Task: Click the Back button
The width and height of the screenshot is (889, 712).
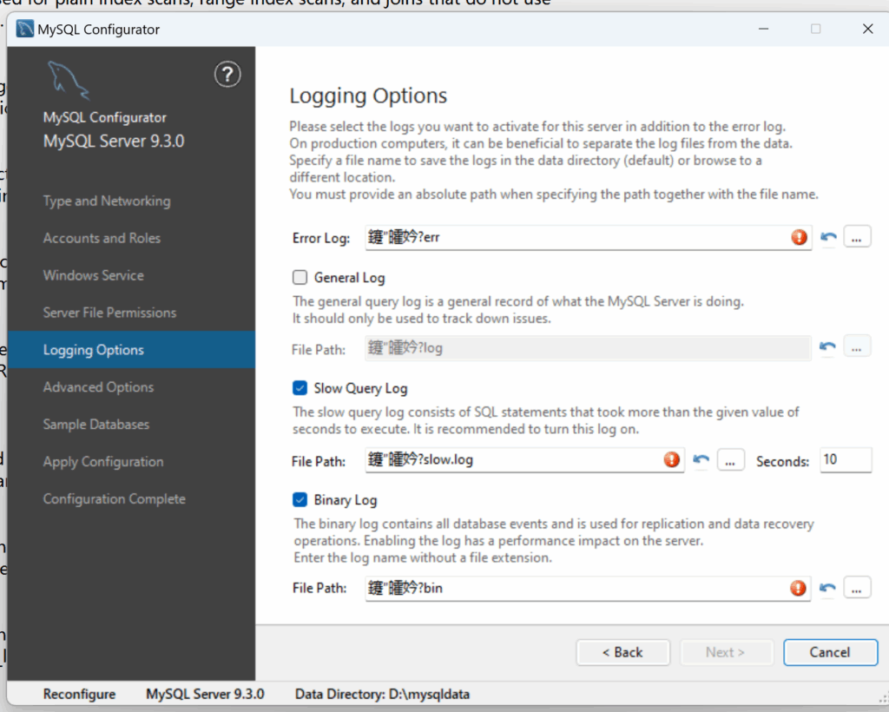Action: (x=622, y=652)
